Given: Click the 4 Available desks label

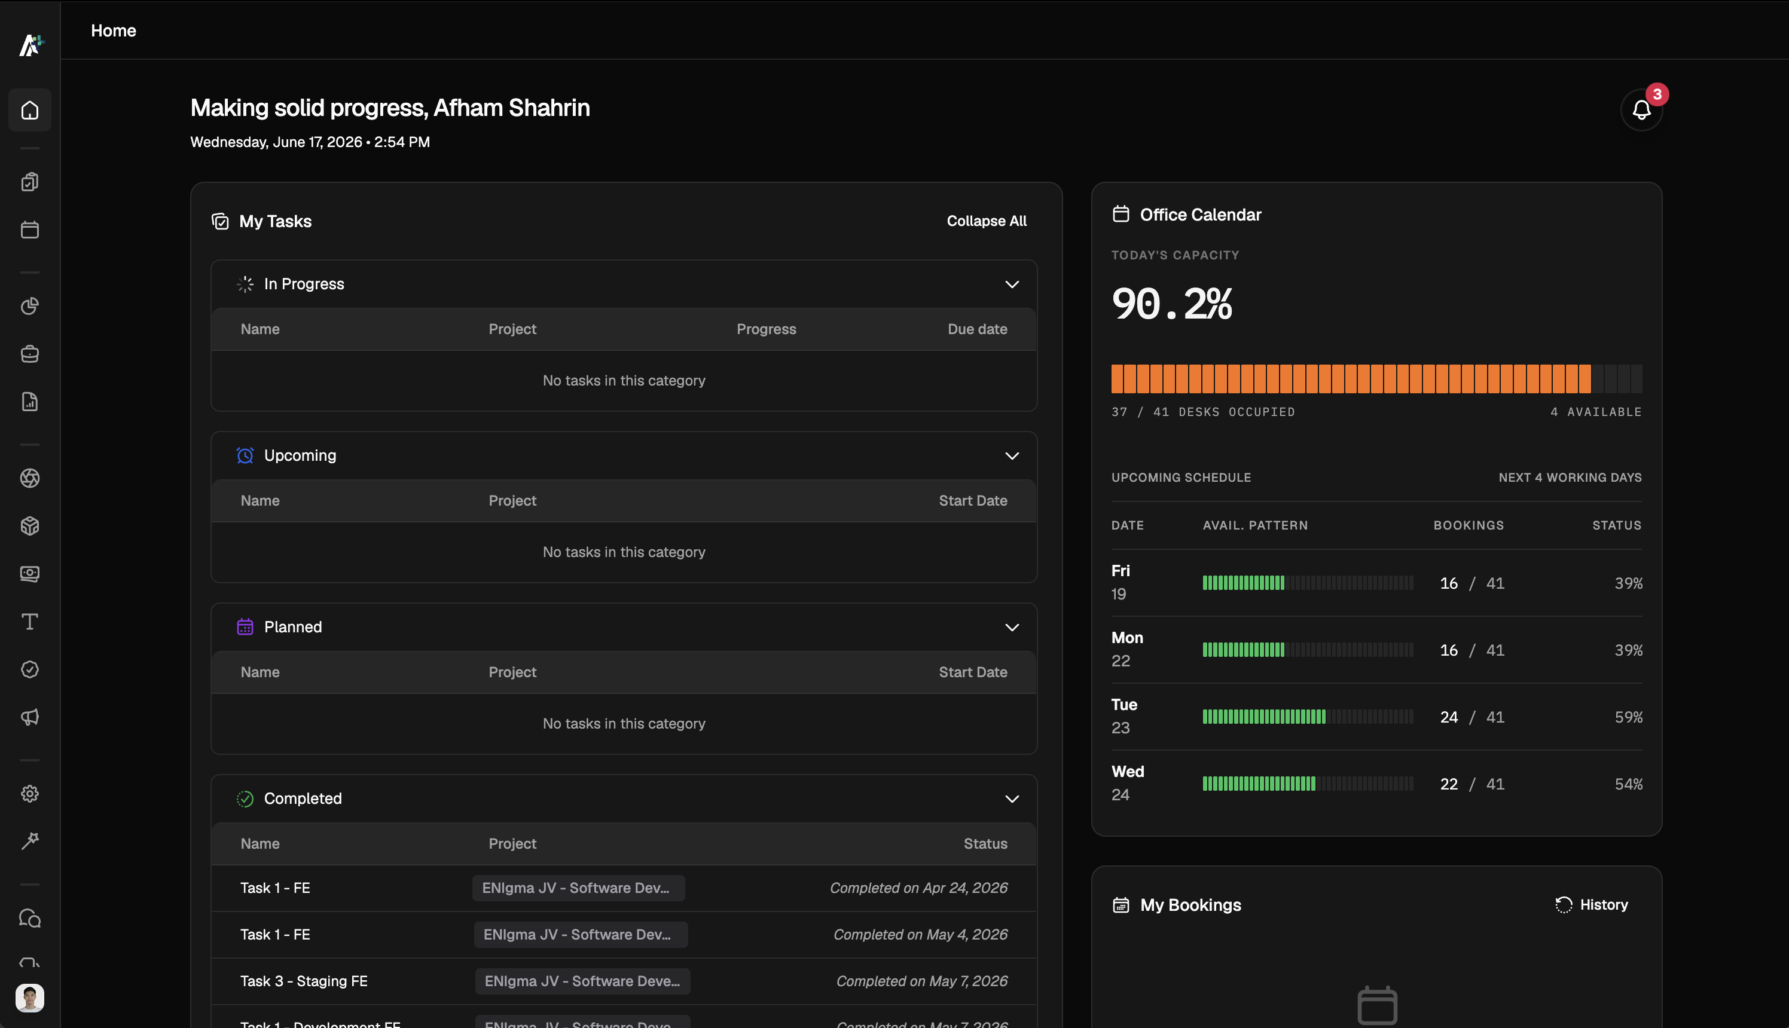Looking at the screenshot, I should (1595, 412).
